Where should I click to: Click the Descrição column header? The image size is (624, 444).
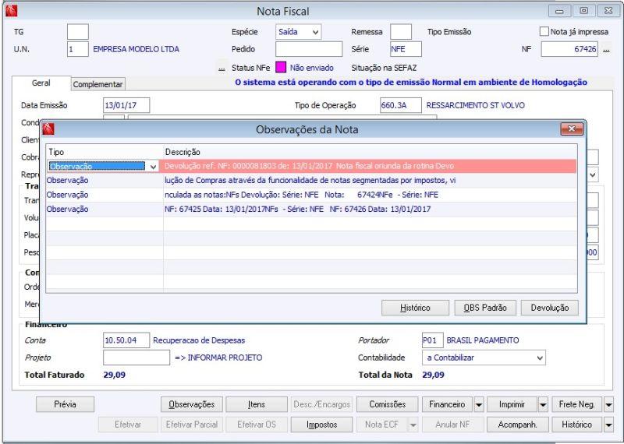coord(370,152)
